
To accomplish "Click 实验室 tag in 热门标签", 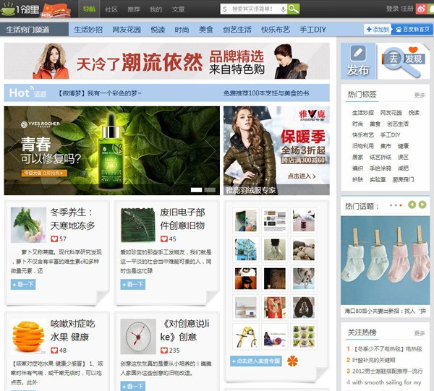I will click(x=378, y=179).
